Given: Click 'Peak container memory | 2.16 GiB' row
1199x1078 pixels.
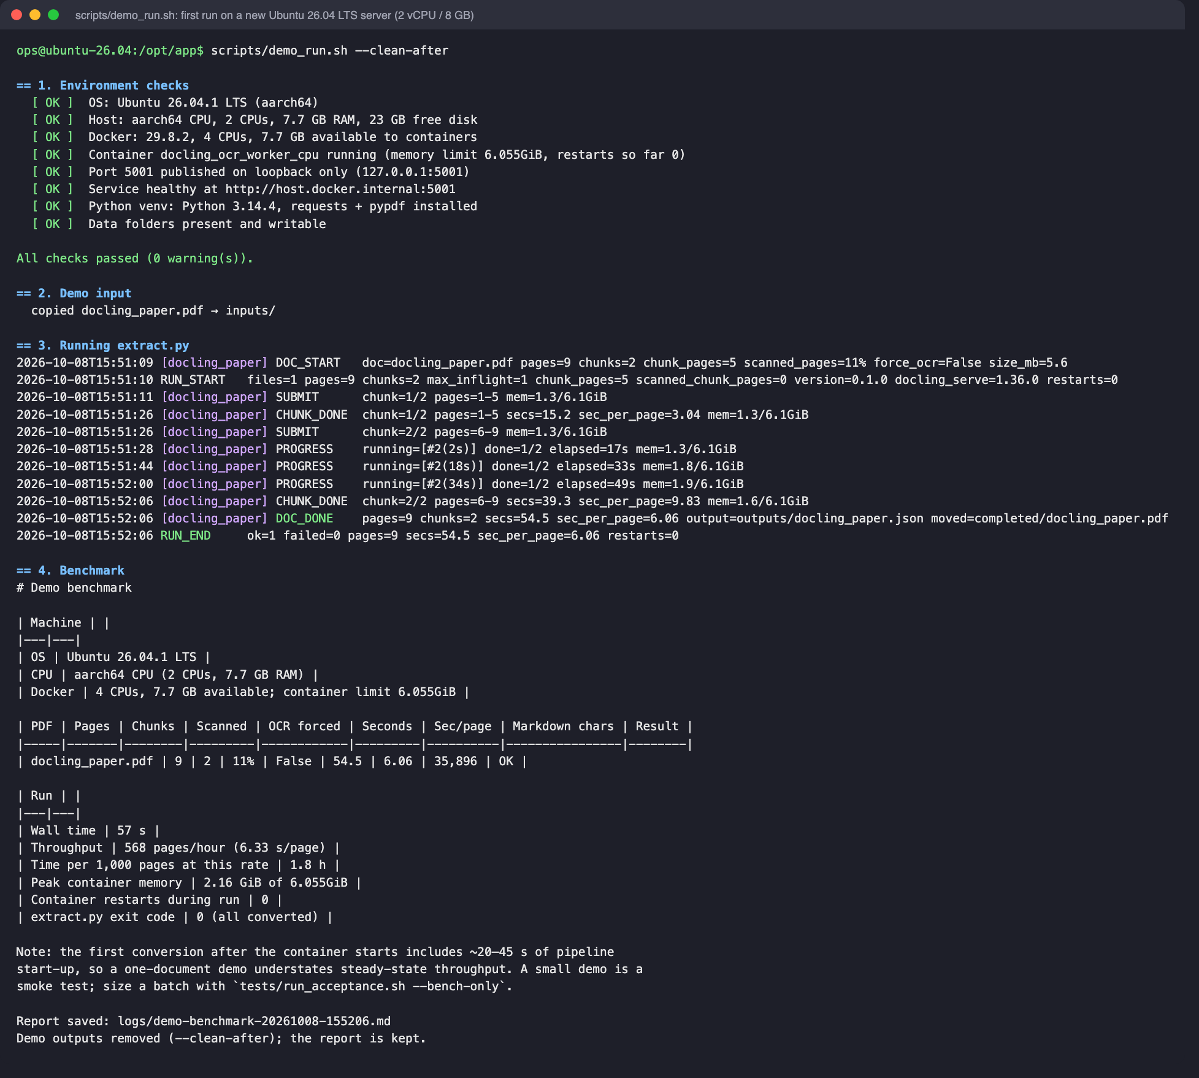Looking at the screenshot, I should pyautogui.click(x=189, y=882).
